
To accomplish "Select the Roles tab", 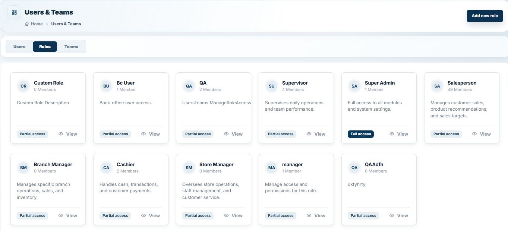I will tap(45, 47).
